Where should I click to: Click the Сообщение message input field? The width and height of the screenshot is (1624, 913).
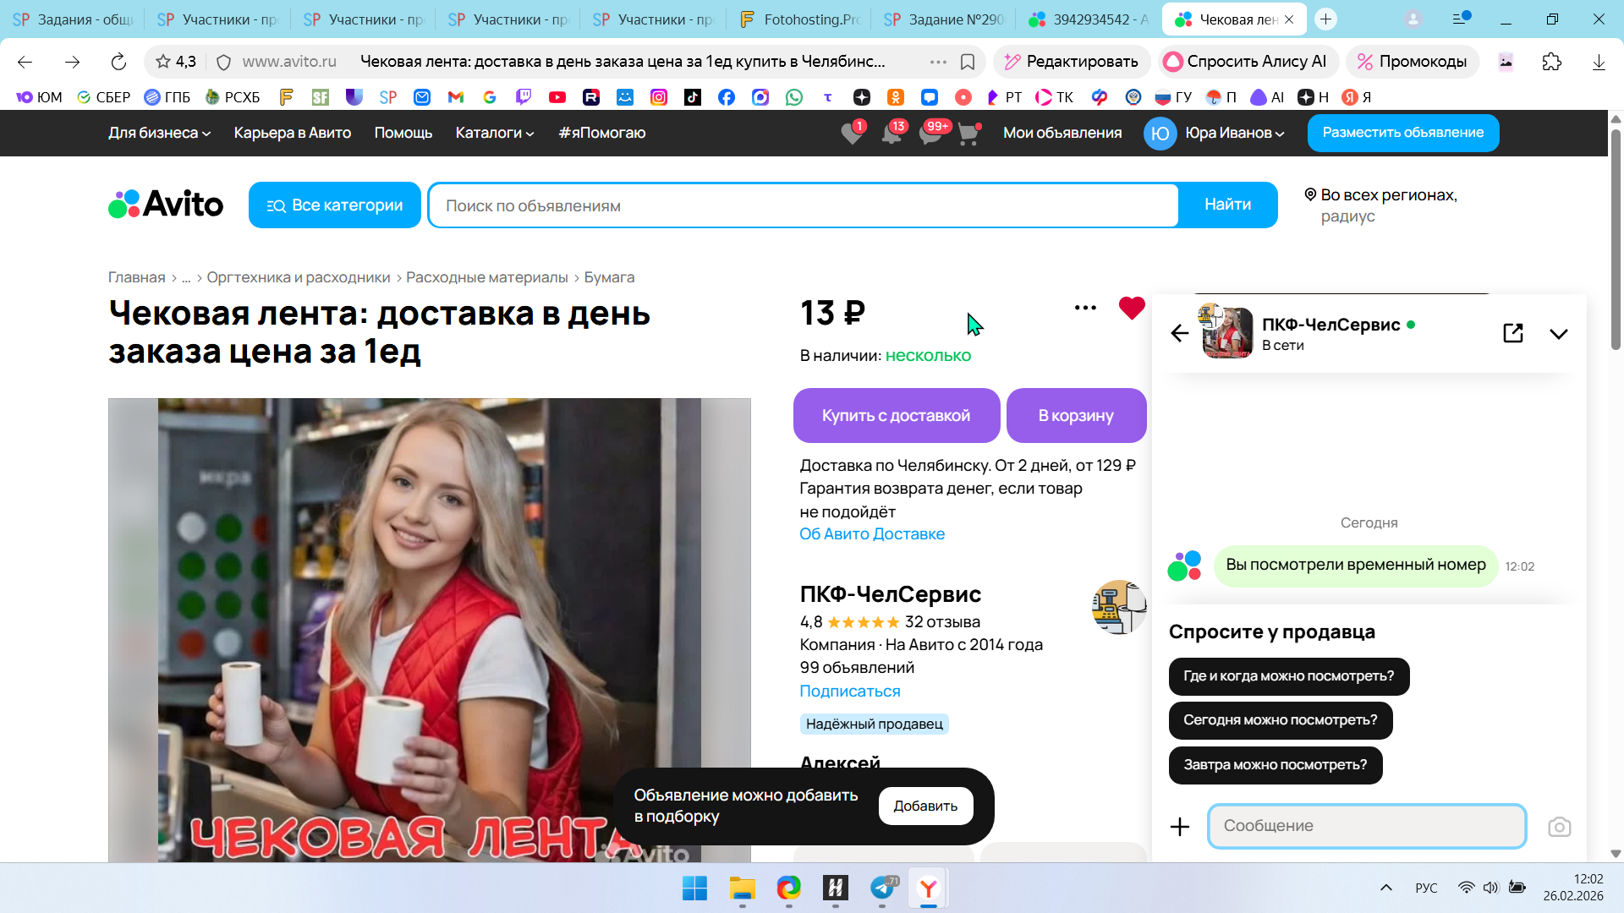[1366, 826]
